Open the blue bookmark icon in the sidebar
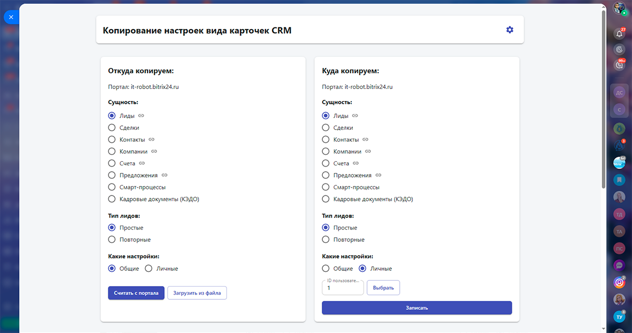The width and height of the screenshot is (632, 333). [x=619, y=180]
